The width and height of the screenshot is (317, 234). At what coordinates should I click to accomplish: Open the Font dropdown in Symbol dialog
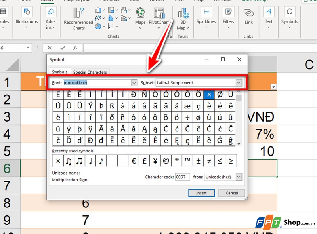click(134, 83)
